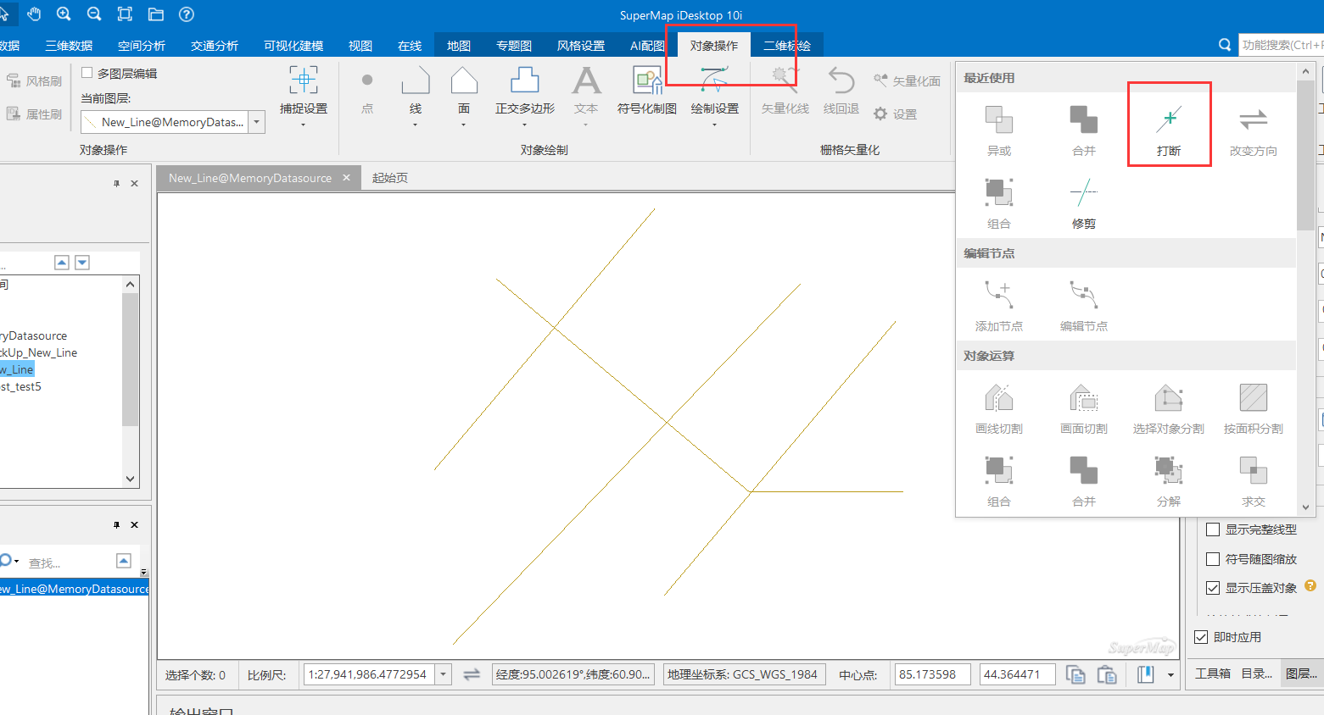The height and width of the screenshot is (715, 1324).
Task: Click the 异或 tool in recent list
Action: (x=999, y=130)
